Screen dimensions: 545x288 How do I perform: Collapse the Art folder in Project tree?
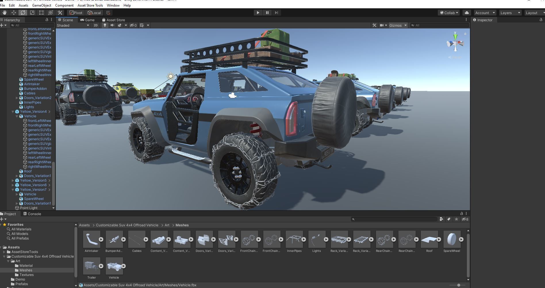point(8,261)
